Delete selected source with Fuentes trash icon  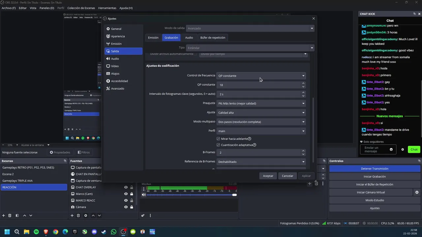tap(78, 216)
